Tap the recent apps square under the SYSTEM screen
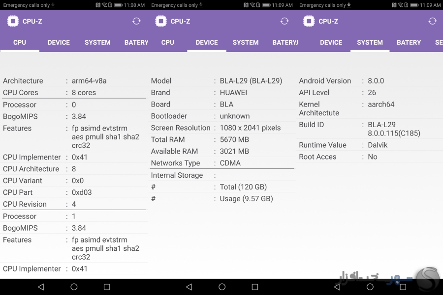The width and height of the screenshot is (443, 295). point(403,287)
